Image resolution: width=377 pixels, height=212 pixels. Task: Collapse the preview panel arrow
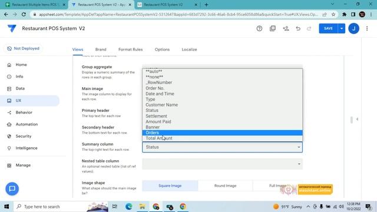tap(358, 119)
